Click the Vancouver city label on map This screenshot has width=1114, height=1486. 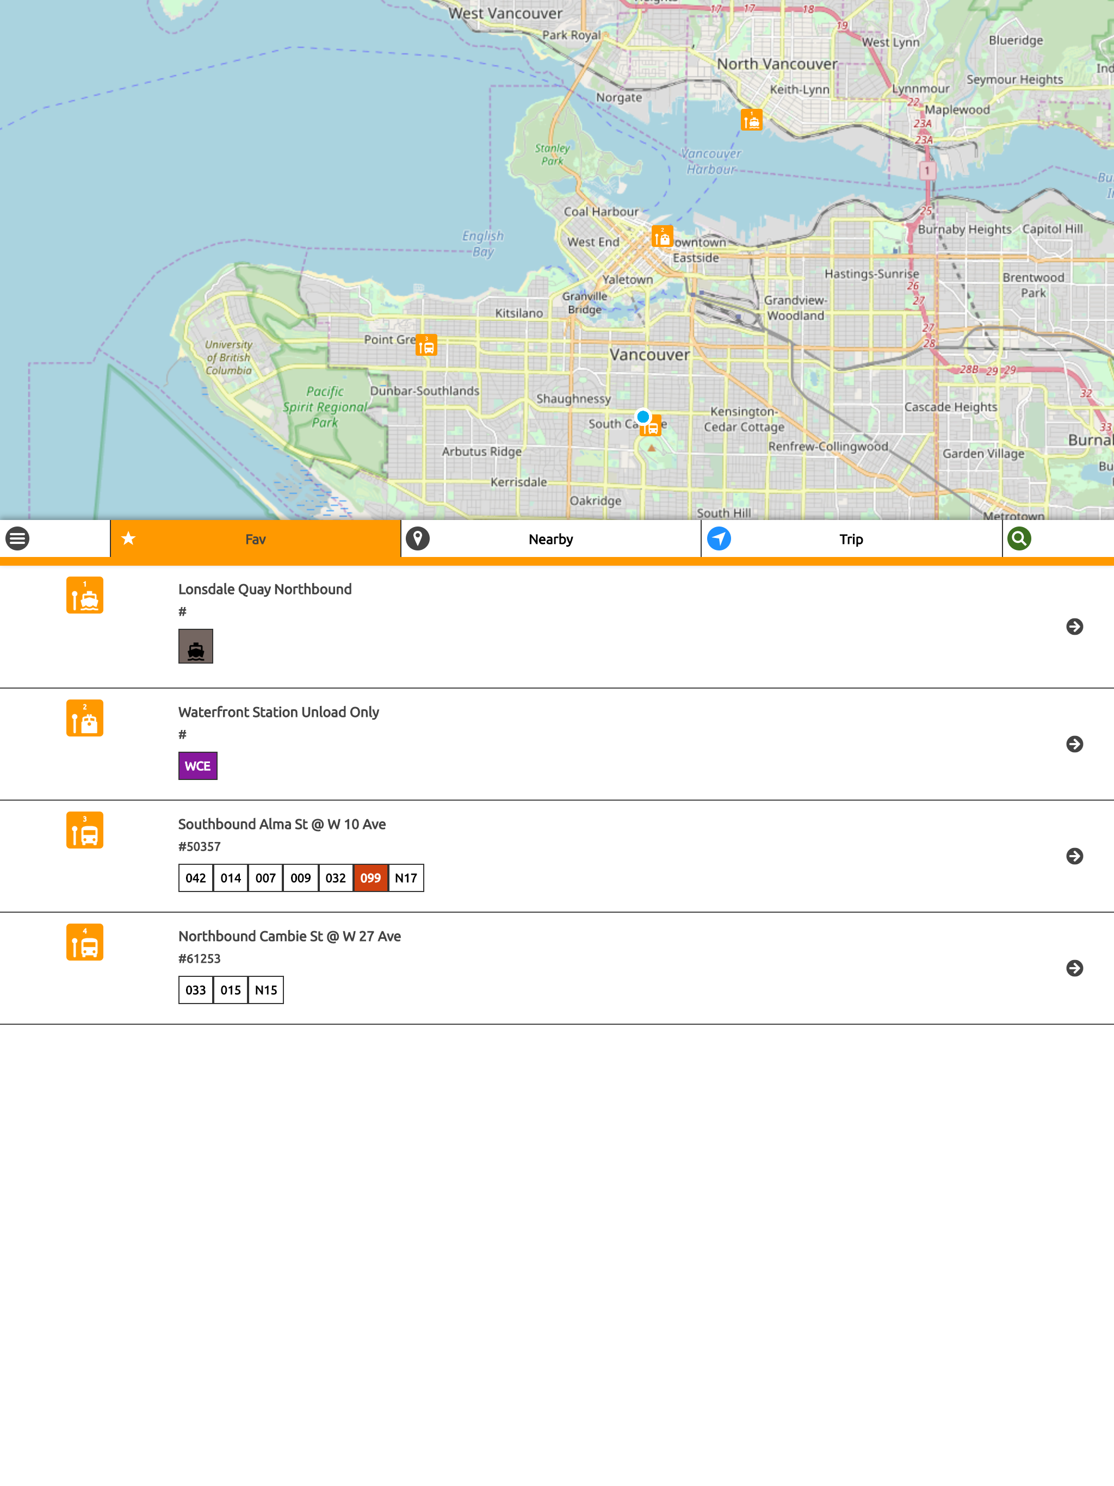click(x=649, y=355)
